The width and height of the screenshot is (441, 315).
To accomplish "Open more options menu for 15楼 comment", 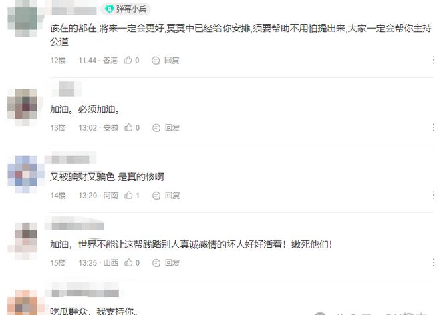I will pos(434,262).
